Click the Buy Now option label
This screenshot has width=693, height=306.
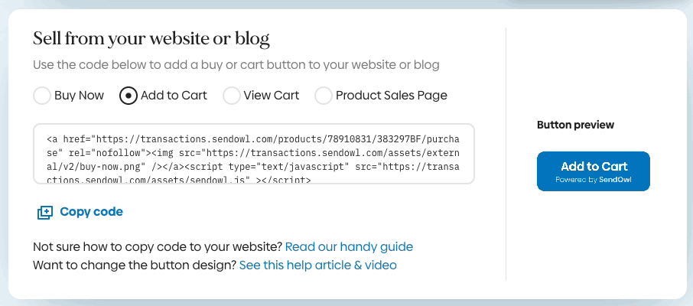click(79, 96)
